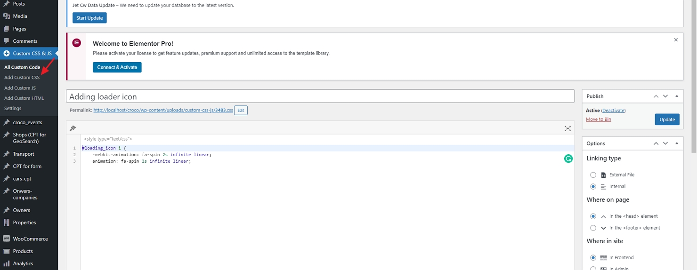Click code line 3 animation property
The width and height of the screenshot is (697, 270).
[x=142, y=161]
